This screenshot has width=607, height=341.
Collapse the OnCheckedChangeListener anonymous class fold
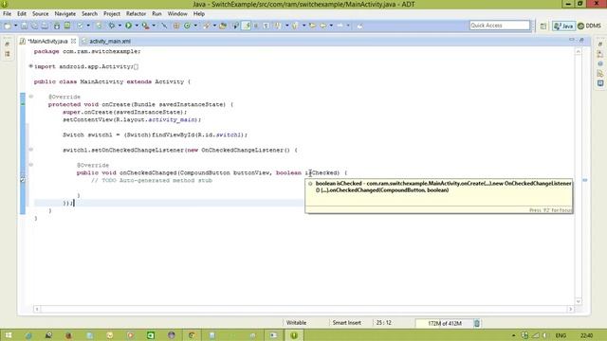31,150
